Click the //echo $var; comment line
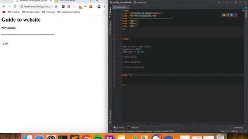The height and width of the screenshot is (139, 248). [129, 57]
